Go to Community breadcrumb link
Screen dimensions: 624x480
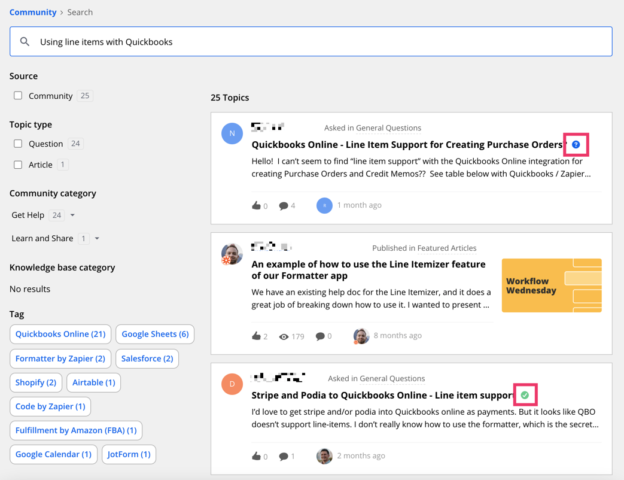tap(33, 13)
